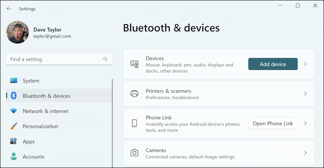324x168 pixels.
Task: Click inside the Find a setting field
Action: point(59,59)
